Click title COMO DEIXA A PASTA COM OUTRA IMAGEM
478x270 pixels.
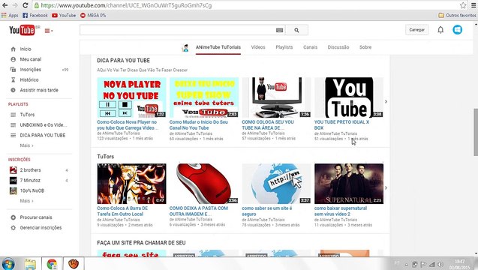(x=198, y=211)
